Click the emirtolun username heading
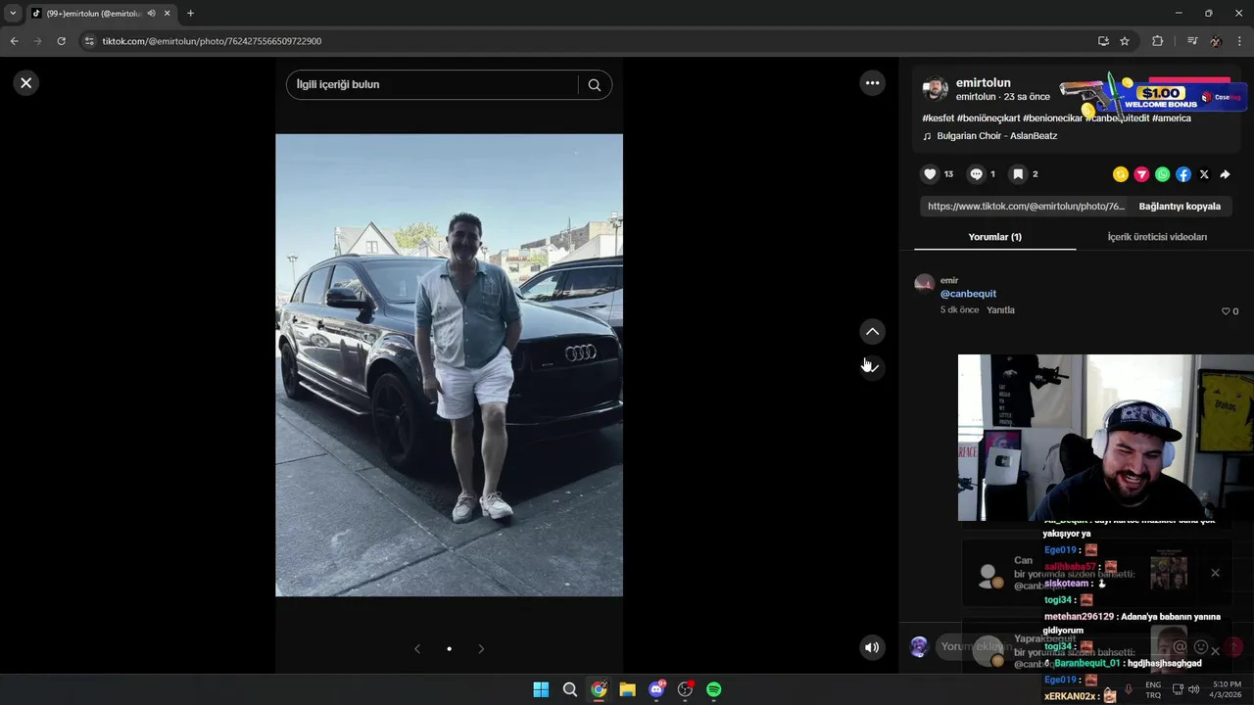1254x705 pixels. pos(983,83)
